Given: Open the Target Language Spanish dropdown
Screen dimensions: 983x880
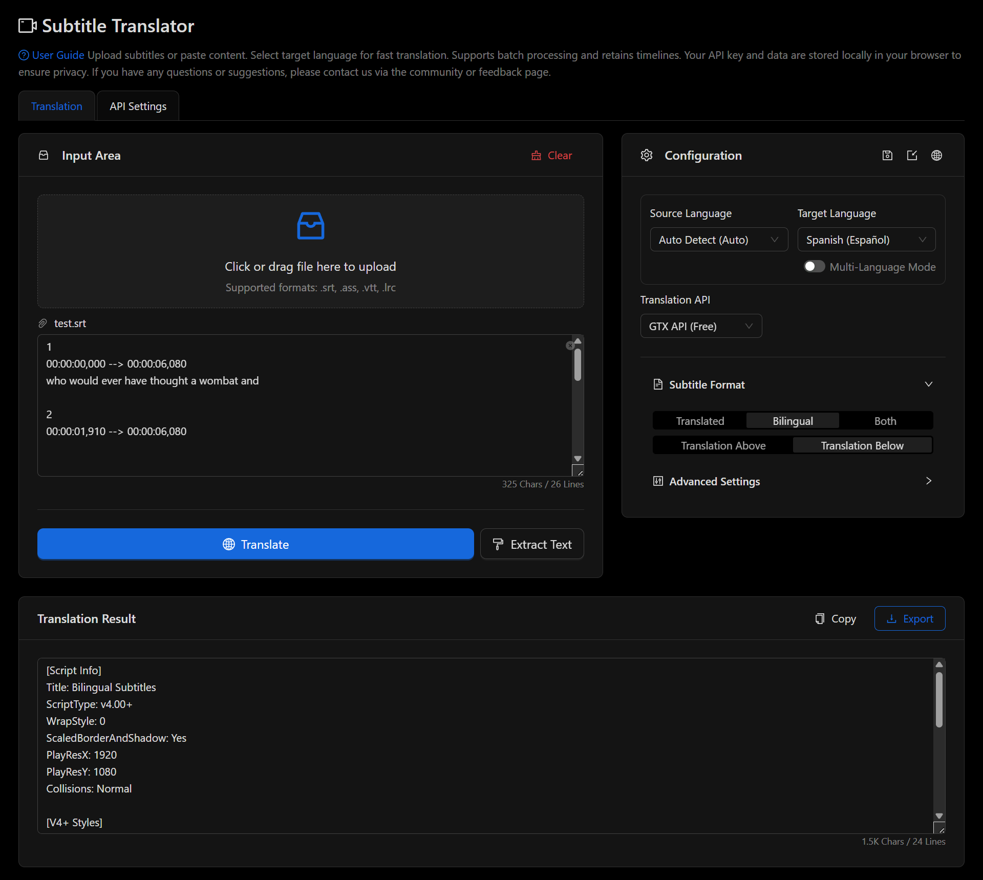Looking at the screenshot, I should (866, 240).
